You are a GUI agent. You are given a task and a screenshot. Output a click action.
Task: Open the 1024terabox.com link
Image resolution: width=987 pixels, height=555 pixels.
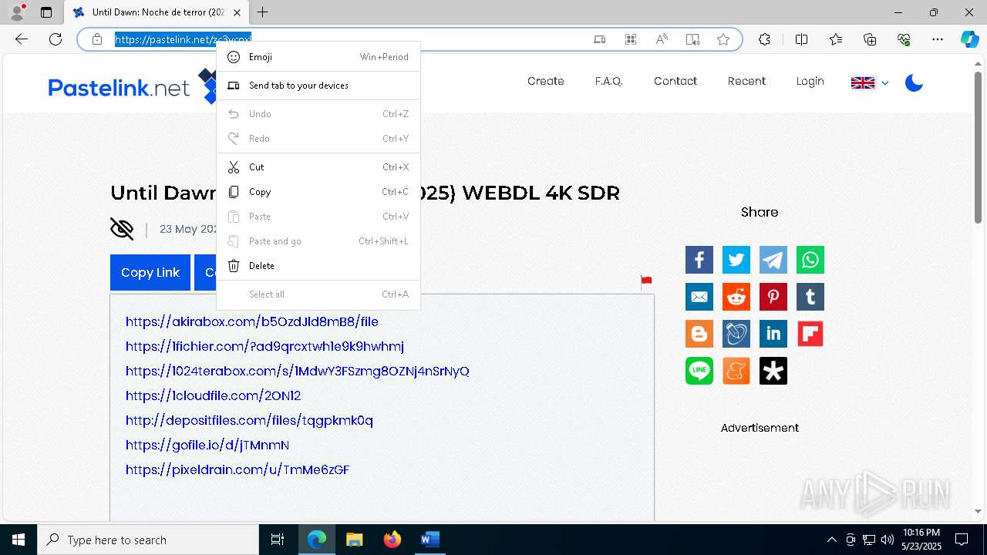(x=298, y=371)
